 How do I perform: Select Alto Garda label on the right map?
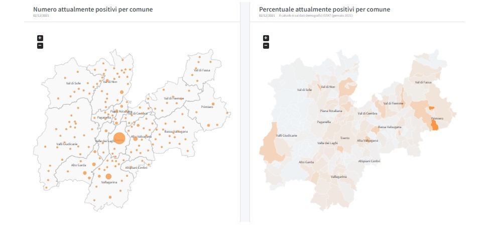(306, 162)
